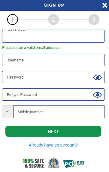Show password in the Password field
The width and height of the screenshot is (109, 172).
[97, 77]
